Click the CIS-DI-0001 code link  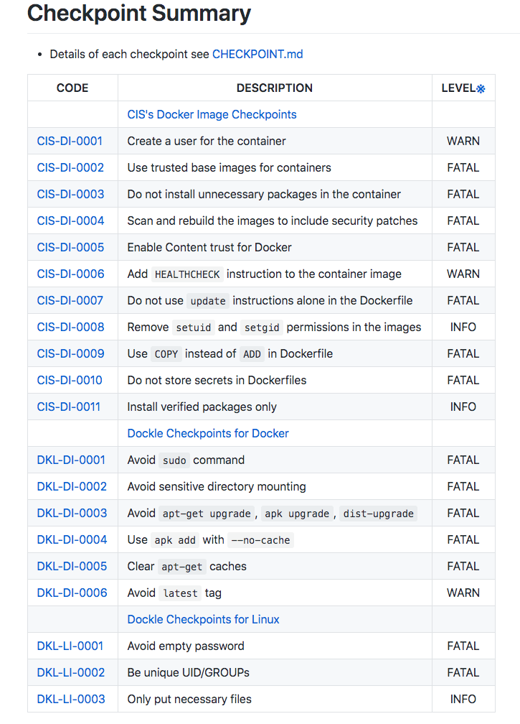click(70, 141)
